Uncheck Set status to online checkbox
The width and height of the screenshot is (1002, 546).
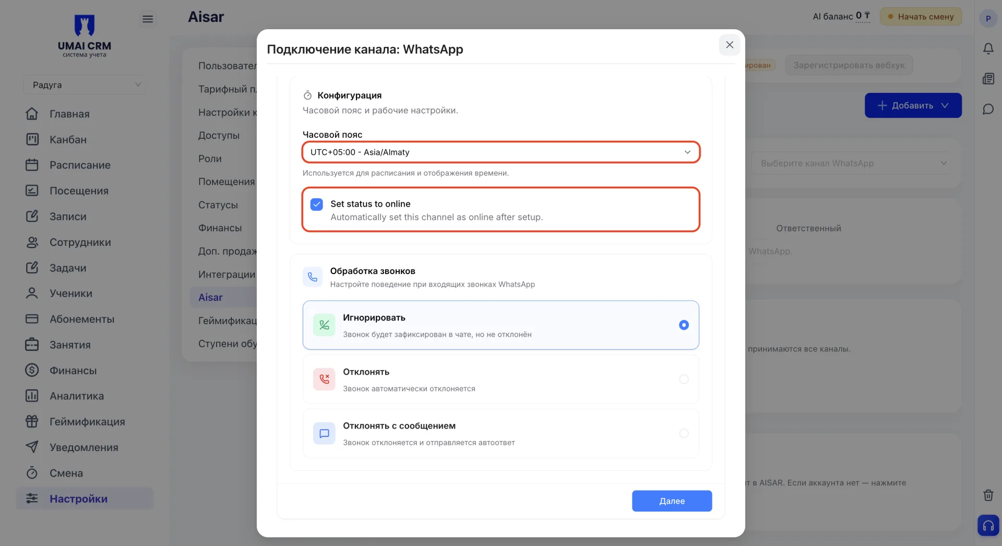click(317, 204)
